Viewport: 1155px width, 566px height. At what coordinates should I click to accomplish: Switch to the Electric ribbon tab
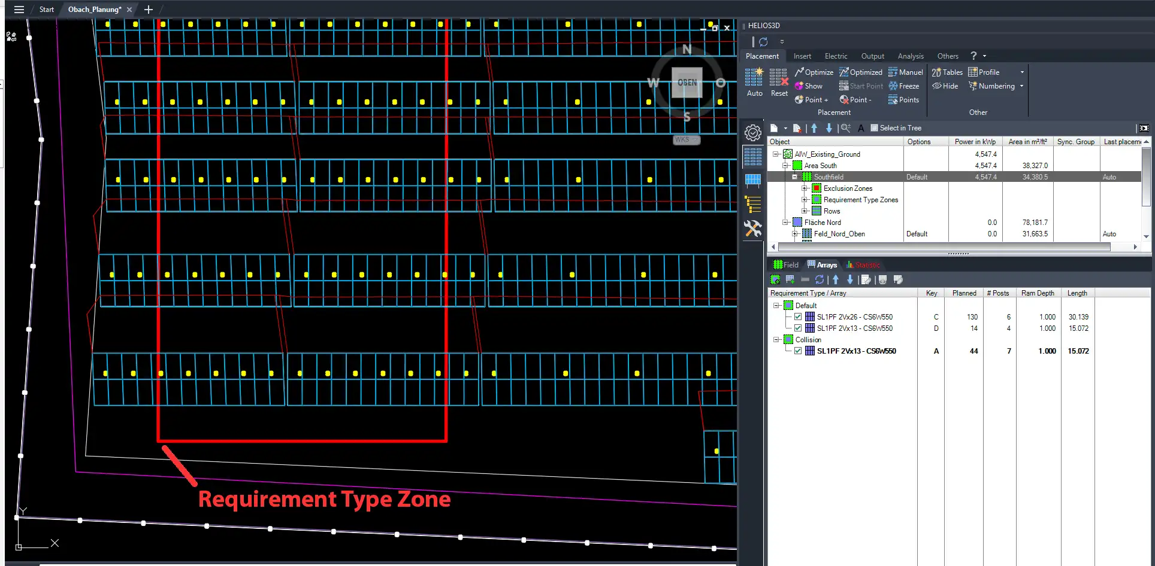point(836,56)
